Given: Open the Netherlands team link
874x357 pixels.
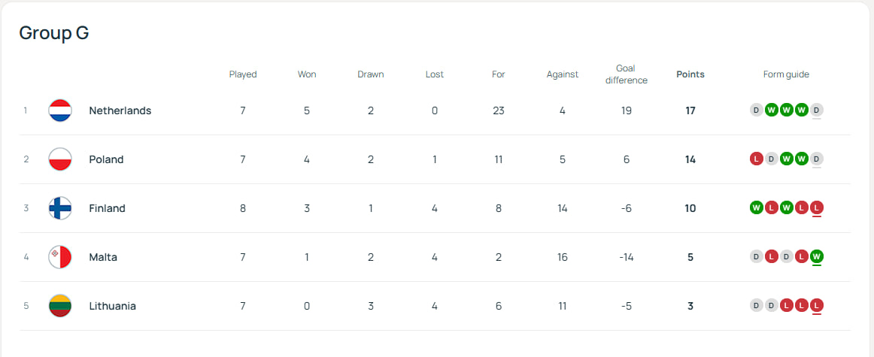Looking at the screenshot, I should click(x=120, y=110).
